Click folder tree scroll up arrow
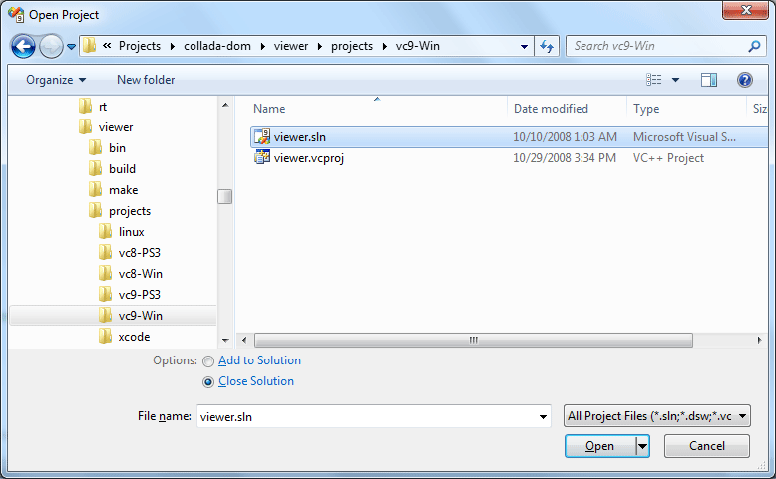 pyautogui.click(x=225, y=105)
